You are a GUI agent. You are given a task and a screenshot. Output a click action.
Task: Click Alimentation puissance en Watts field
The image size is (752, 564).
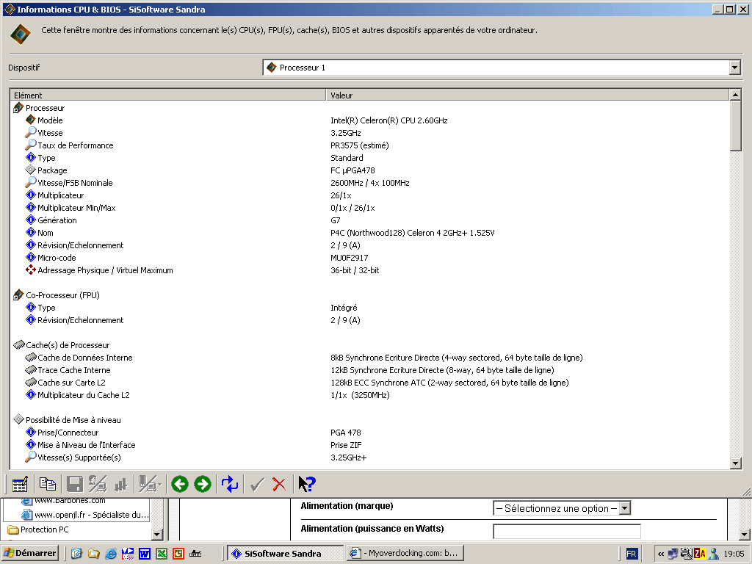(567, 532)
